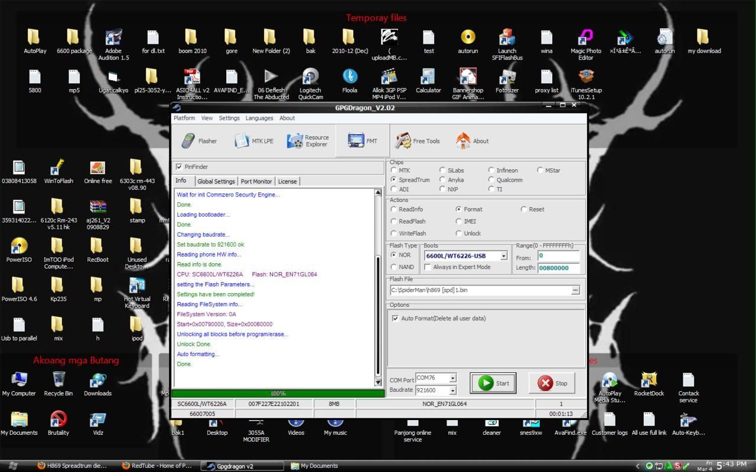Expand the Baudrate dropdown
756x472 pixels.
(452, 391)
